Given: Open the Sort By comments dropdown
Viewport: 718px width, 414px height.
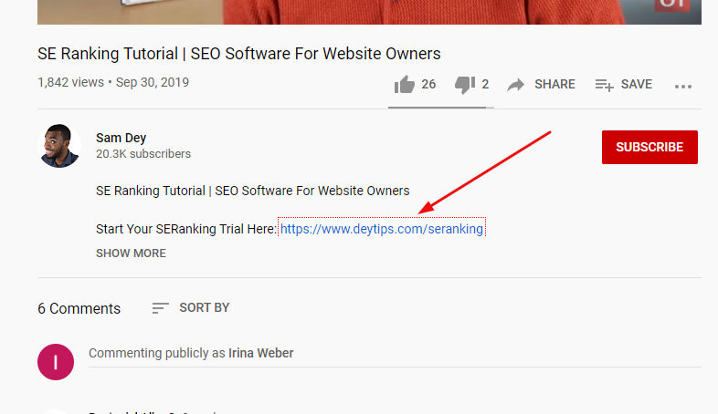Looking at the screenshot, I should (191, 308).
